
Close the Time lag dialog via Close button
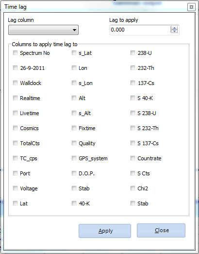point(161,230)
